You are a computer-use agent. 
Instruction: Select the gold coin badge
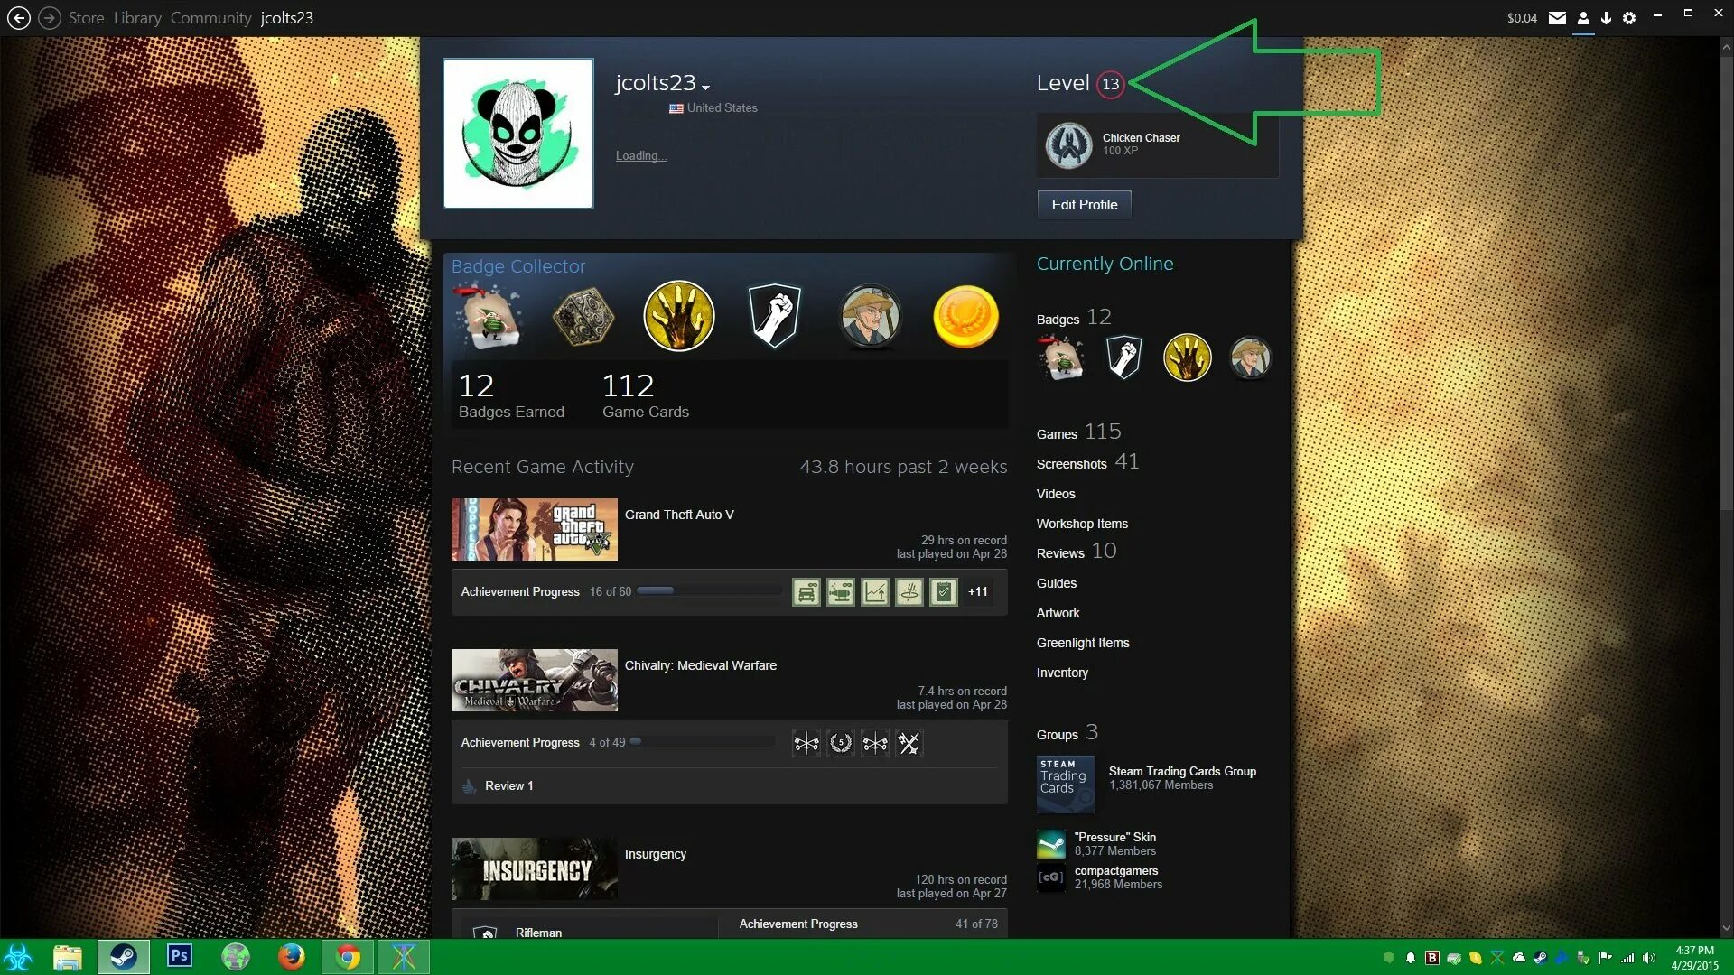(965, 317)
